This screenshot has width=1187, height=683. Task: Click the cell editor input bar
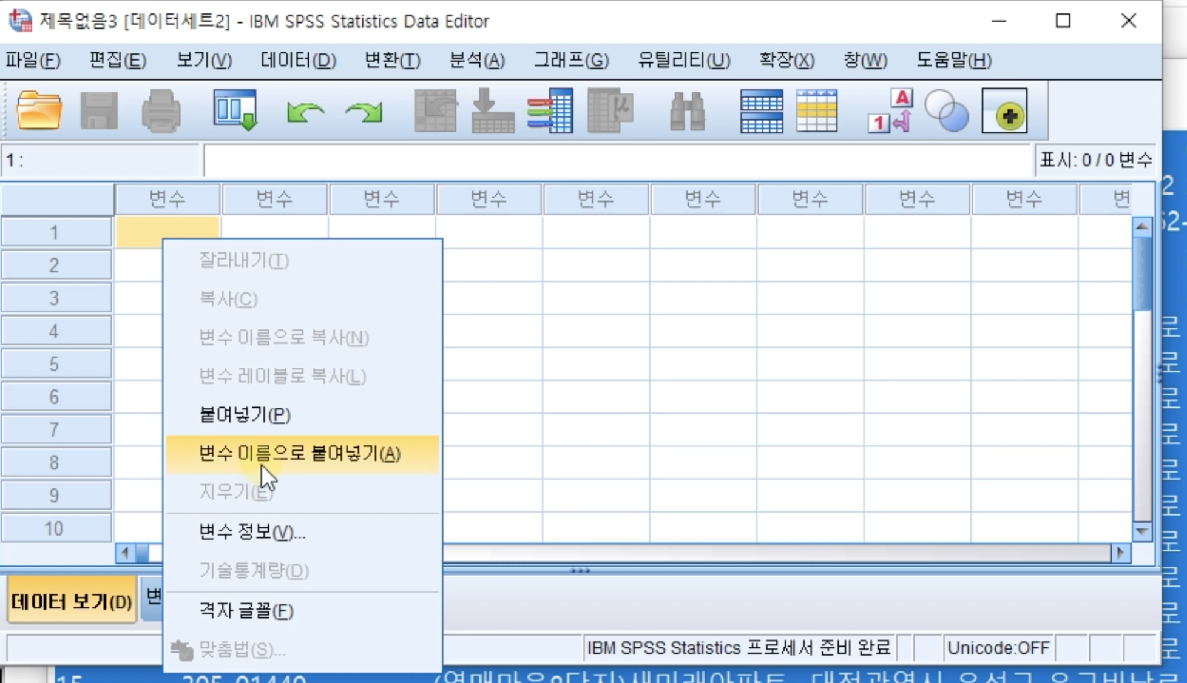pos(617,161)
